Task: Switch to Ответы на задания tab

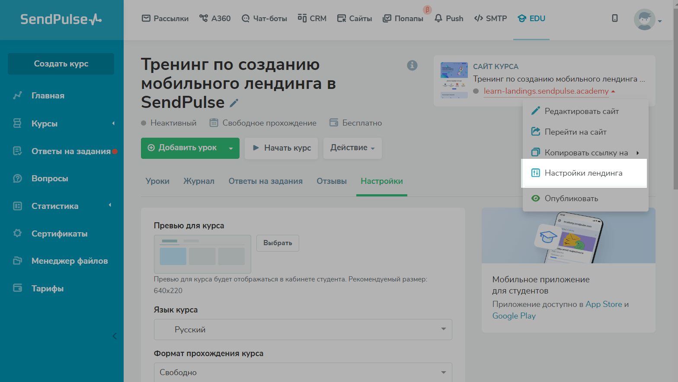Action: pos(265,181)
